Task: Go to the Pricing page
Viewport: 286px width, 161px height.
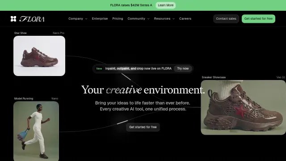Action: point(118,19)
